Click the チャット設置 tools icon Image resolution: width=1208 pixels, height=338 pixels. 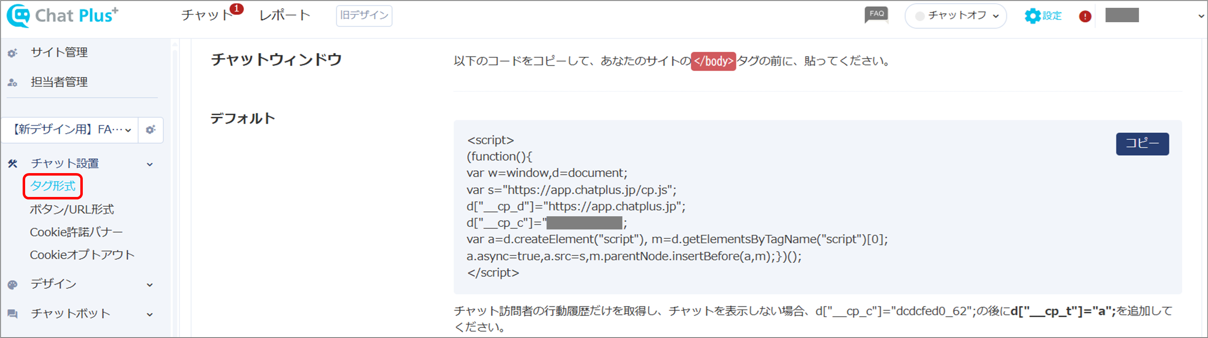tap(13, 163)
